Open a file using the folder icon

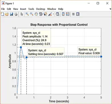(x=7, y=14)
